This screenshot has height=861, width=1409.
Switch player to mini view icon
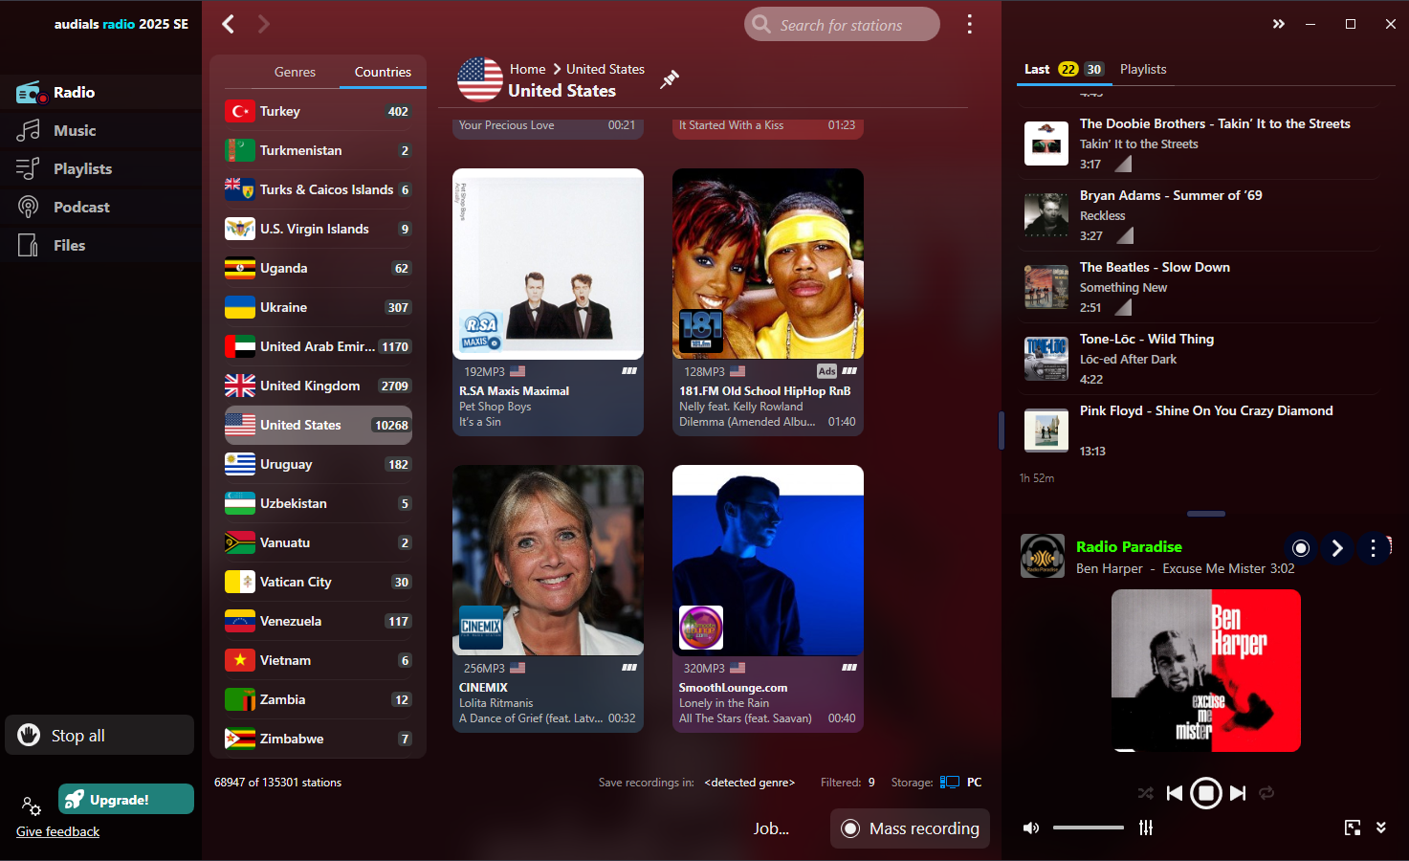coord(1353,828)
